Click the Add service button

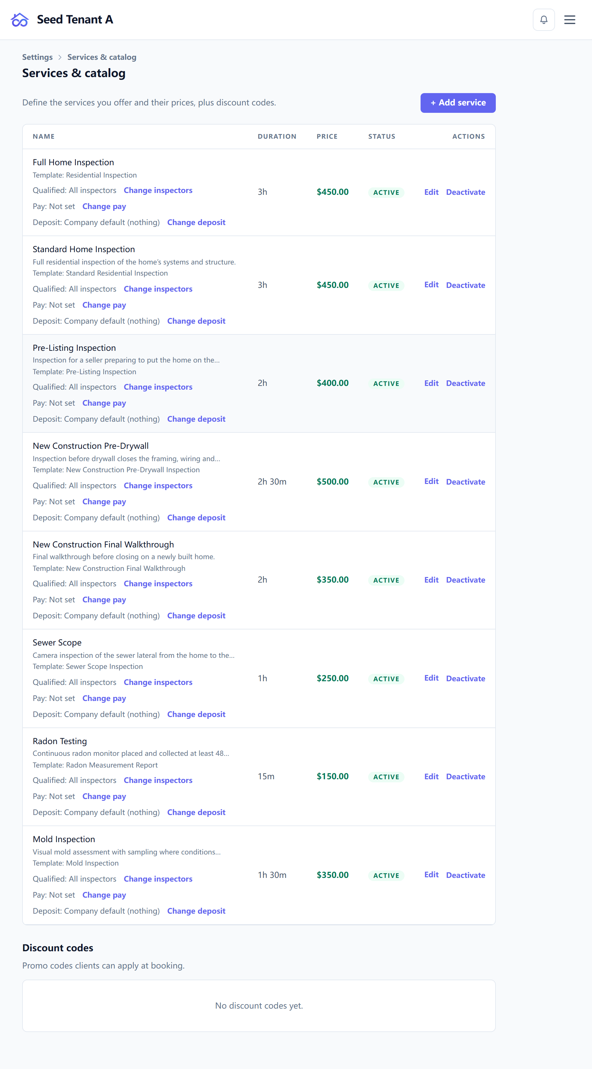click(458, 103)
